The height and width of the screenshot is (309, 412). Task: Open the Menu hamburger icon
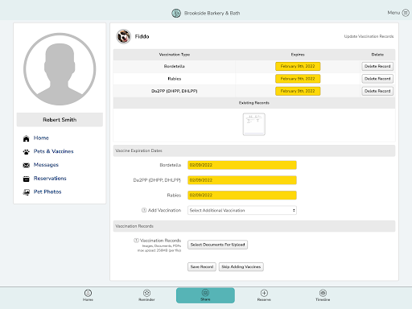(406, 13)
